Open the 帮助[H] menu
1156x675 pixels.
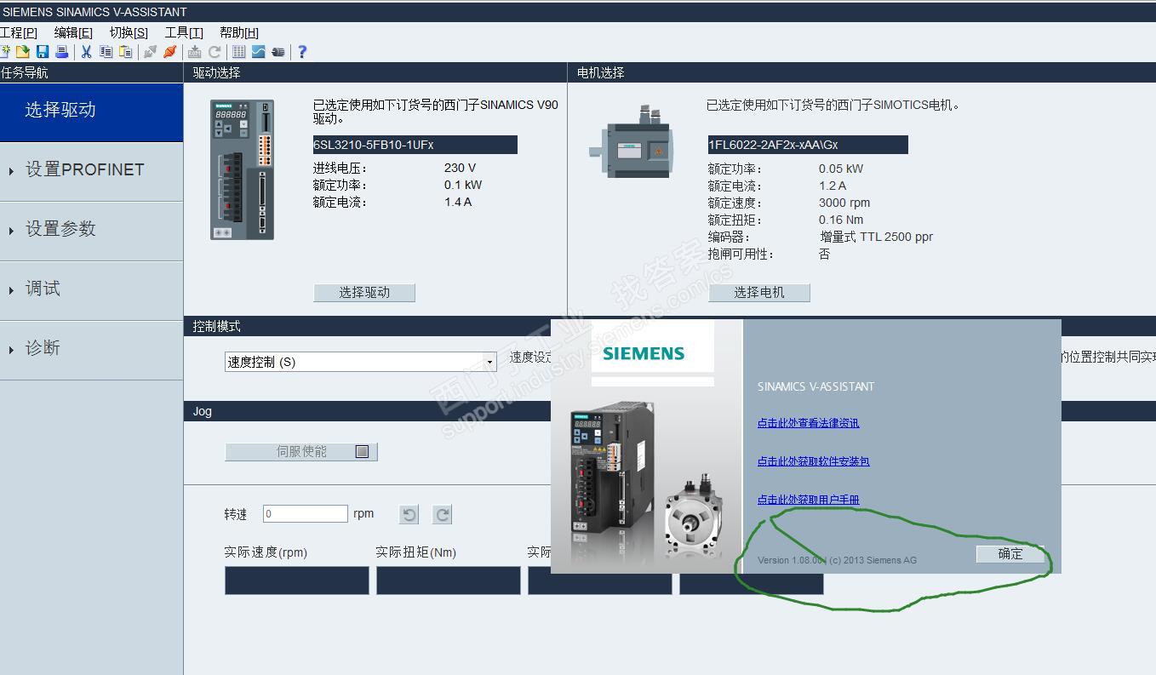coord(239,32)
